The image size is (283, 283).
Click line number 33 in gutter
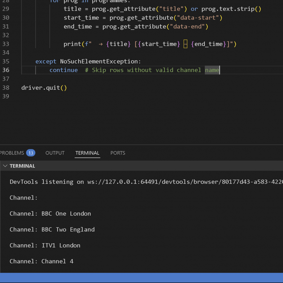[6, 44]
